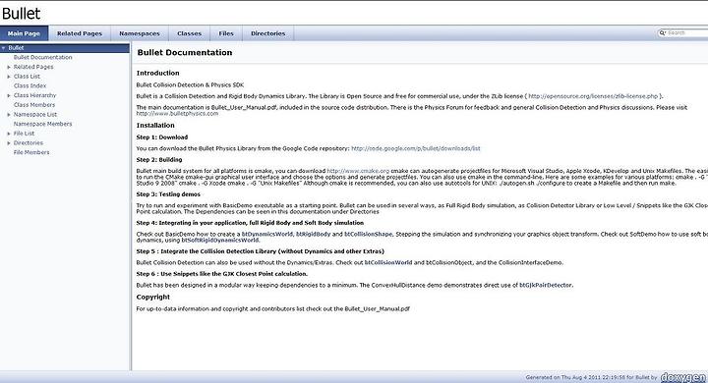Click the generated-on timestamp in the footer

click(x=592, y=377)
